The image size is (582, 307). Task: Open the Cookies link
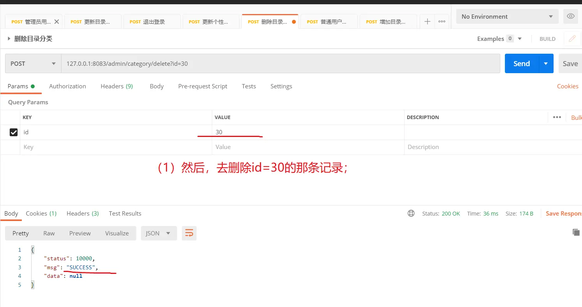point(567,86)
